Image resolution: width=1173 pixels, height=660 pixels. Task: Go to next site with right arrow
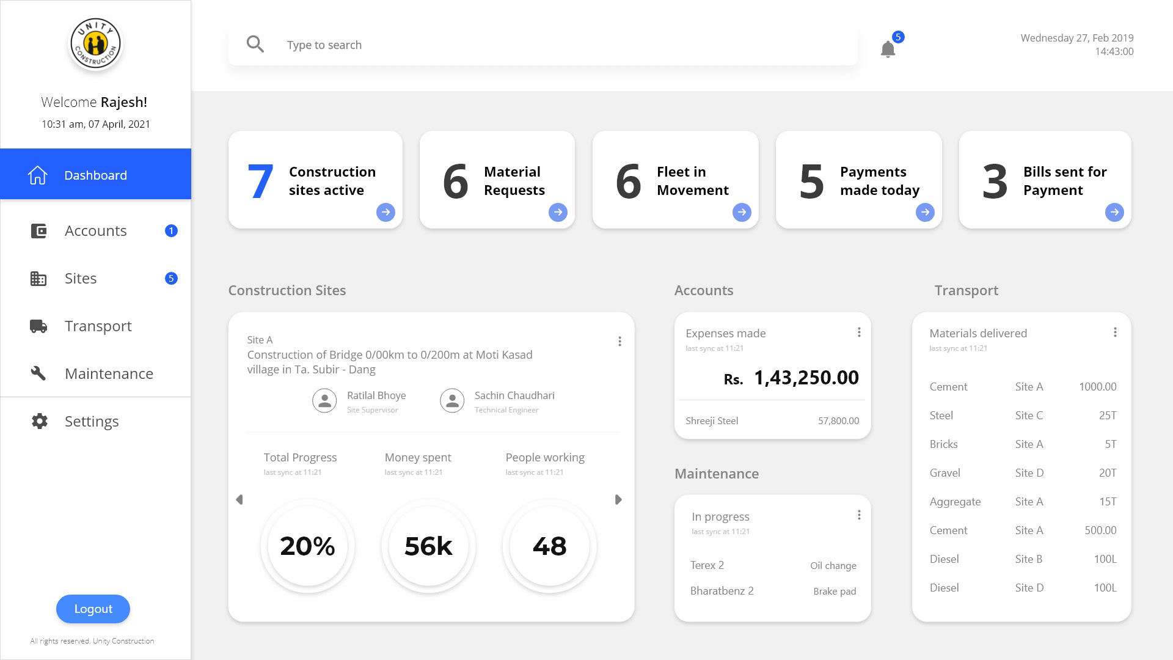(618, 500)
